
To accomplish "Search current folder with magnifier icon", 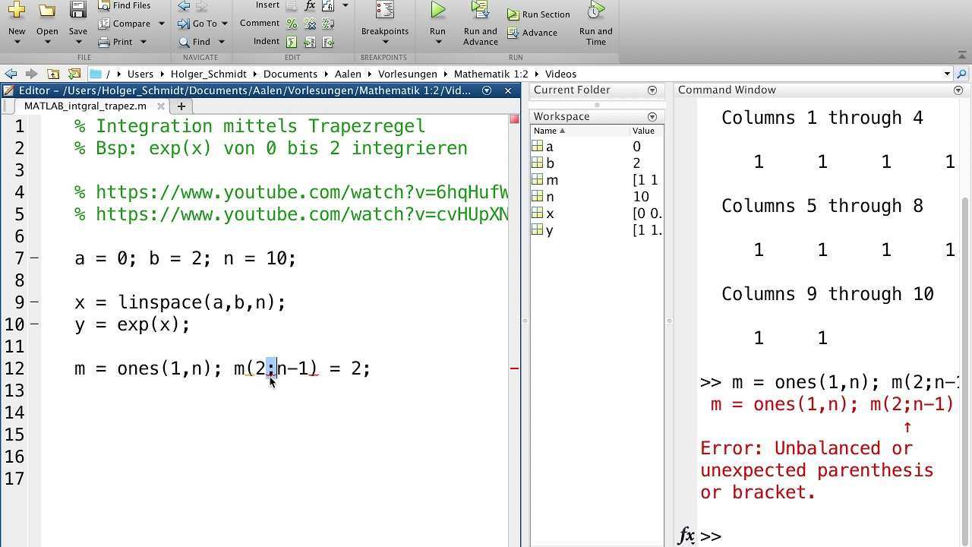I will (961, 74).
